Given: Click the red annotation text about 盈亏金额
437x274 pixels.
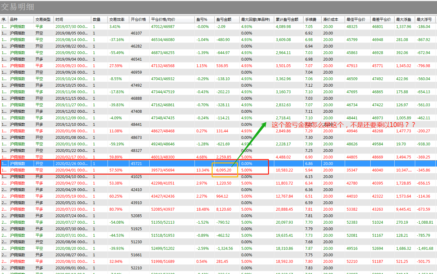Looking at the screenshot, I should 343,125.
